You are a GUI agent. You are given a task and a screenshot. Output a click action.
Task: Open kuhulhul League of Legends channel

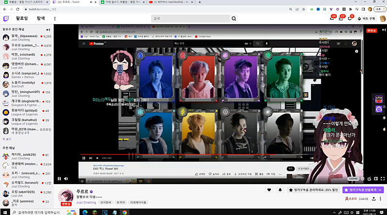point(27,122)
